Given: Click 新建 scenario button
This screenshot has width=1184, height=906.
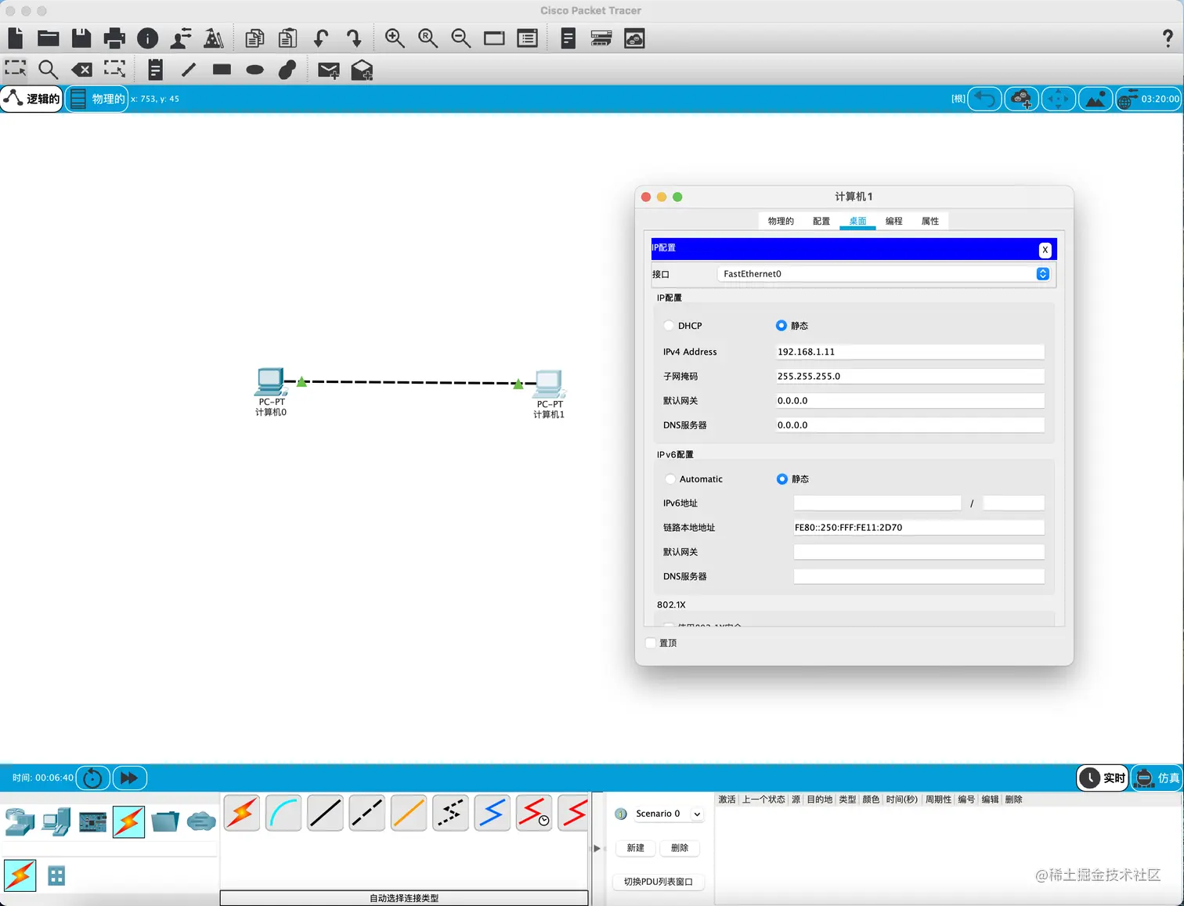Looking at the screenshot, I should click(636, 848).
